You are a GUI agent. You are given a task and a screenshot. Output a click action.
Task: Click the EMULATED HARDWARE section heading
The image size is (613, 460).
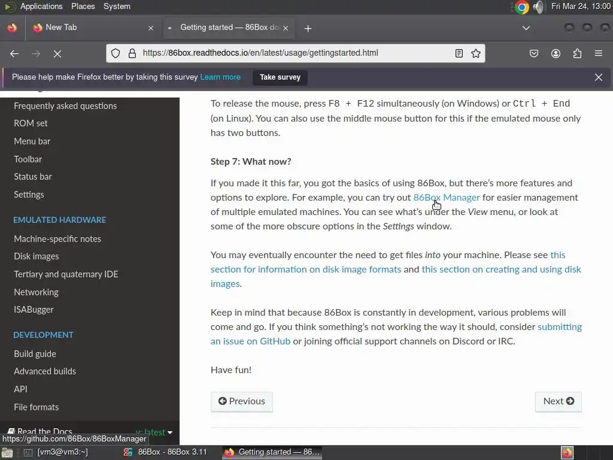tap(59, 220)
